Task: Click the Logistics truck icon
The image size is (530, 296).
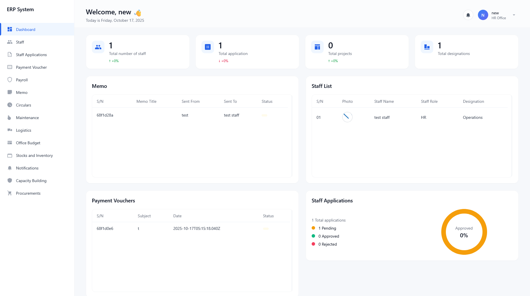Action: point(10,130)
